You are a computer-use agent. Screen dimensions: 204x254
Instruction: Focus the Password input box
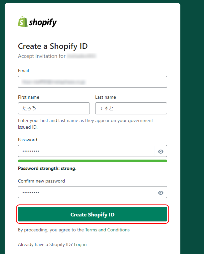tap(86, 151)
